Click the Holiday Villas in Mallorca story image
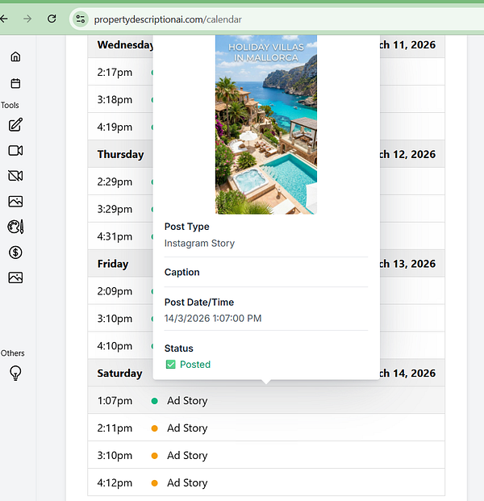Image resolution: width=484 pixels, height=501 pixels. (266, 124)
